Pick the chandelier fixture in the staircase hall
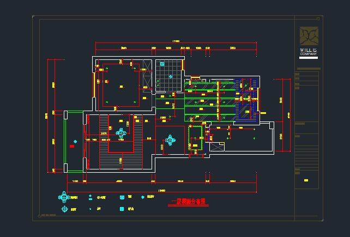The width and height of the screenshot is (350, 237). tap(120, 132)
